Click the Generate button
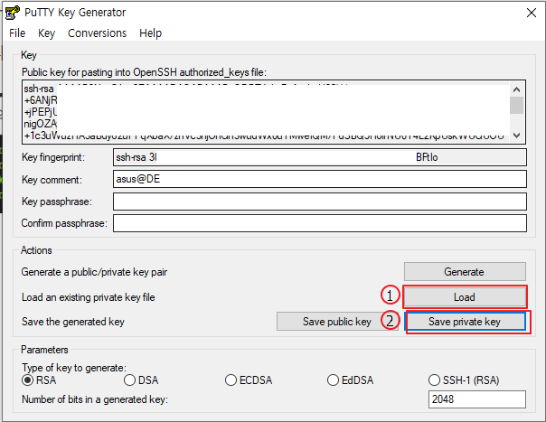This screenshot has height=422, width=546. click(x=465, y=272)
